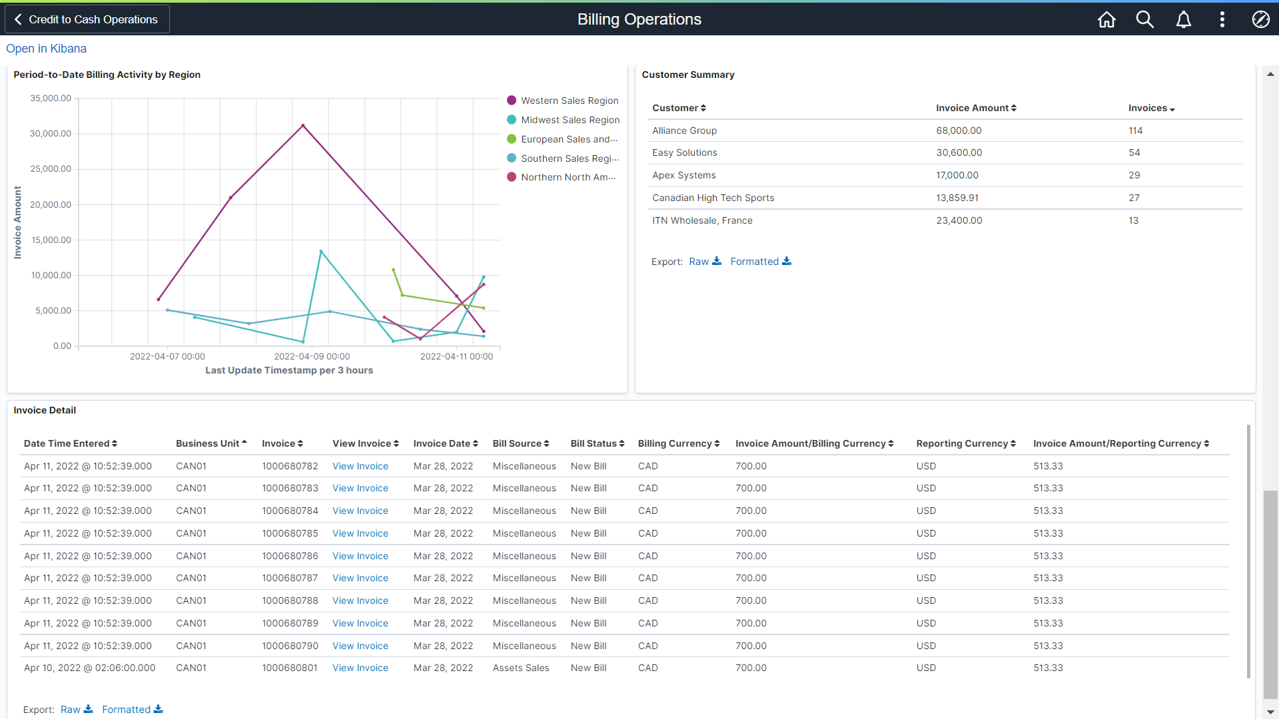
Task: Toggle Midwest Sales Region legend series
Action: tap(570, 120)
